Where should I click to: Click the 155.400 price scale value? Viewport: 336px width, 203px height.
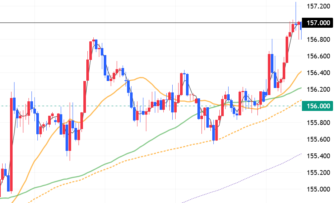click(x=318, y=156)
